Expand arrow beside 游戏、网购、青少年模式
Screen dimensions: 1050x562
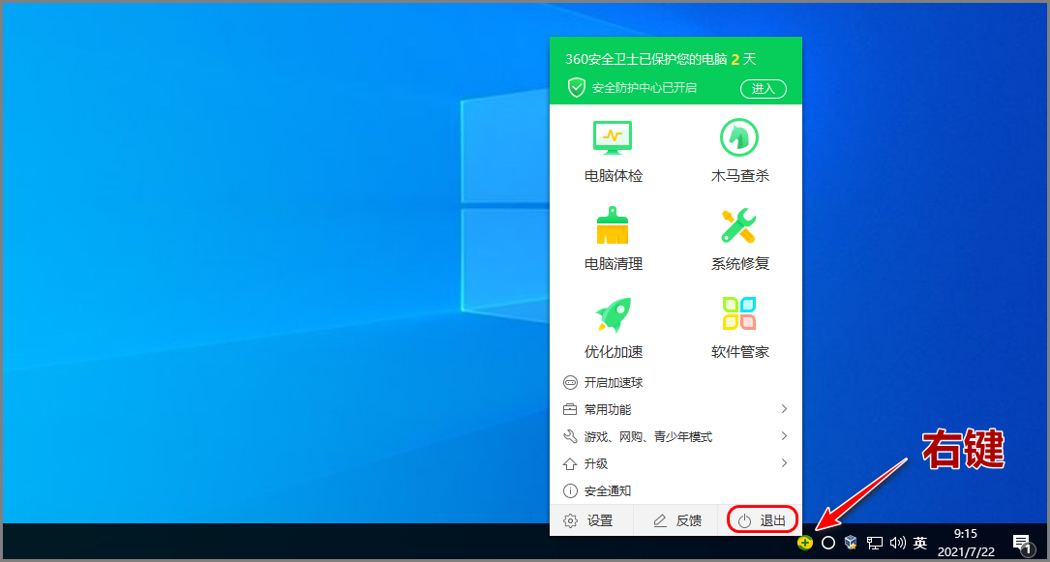(784, 436)
